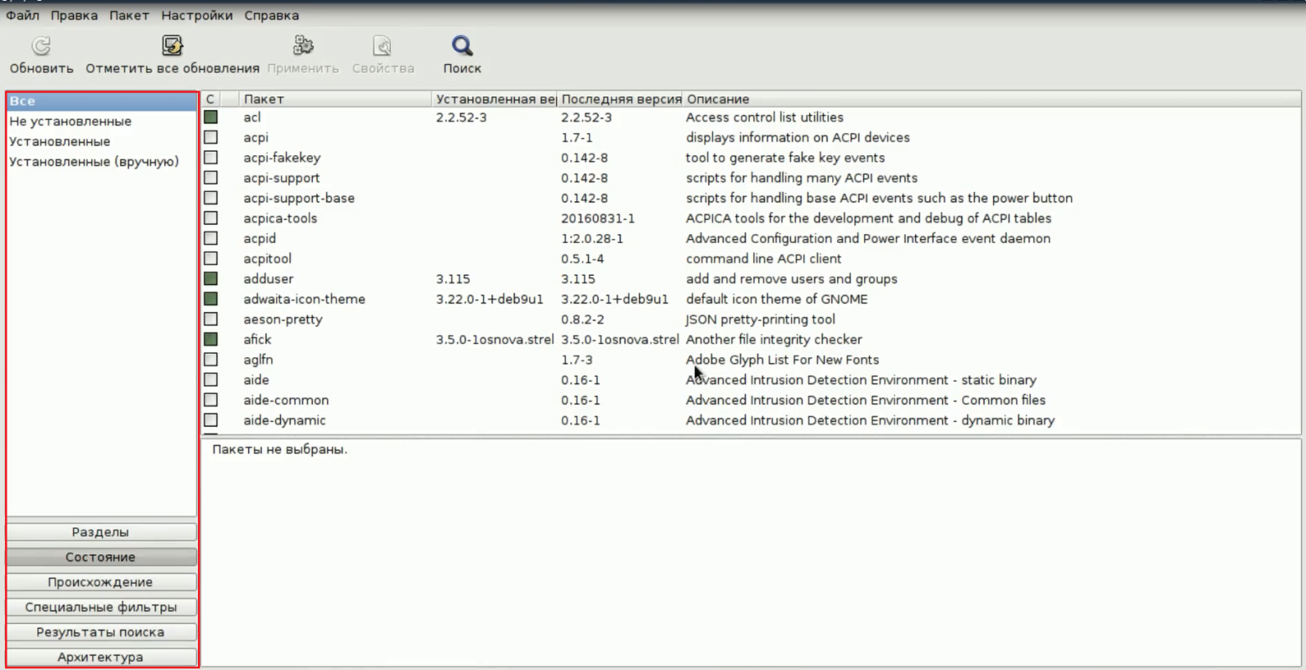The image size is (1306, 670).
Task: Mark the acpica-tools checkbox
Action: [x=211, y=218]
